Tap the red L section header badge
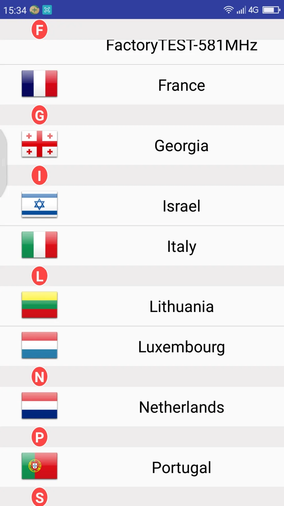 click(39, 276)
